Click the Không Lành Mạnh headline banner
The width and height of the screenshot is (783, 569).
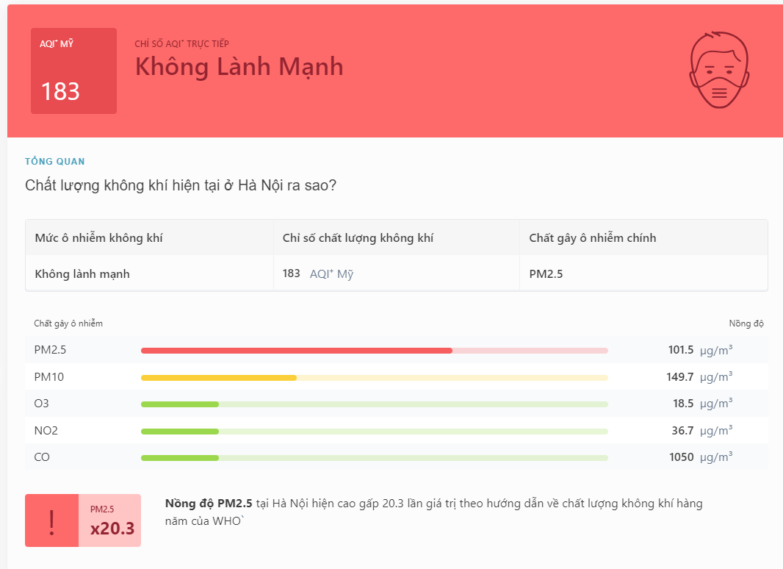tap(238, 67)
